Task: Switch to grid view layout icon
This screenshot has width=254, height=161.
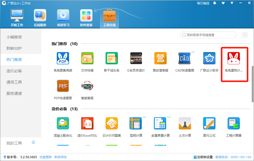Action: point(245,35)
